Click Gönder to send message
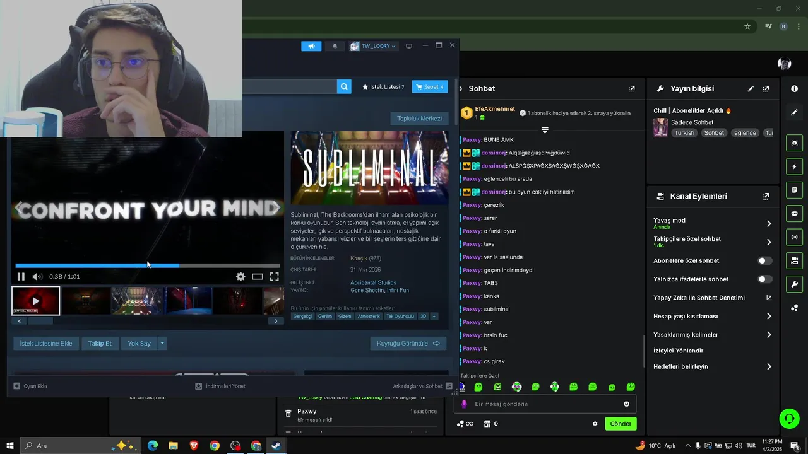This screenshot has height=454, width=808. click(621, 424)
